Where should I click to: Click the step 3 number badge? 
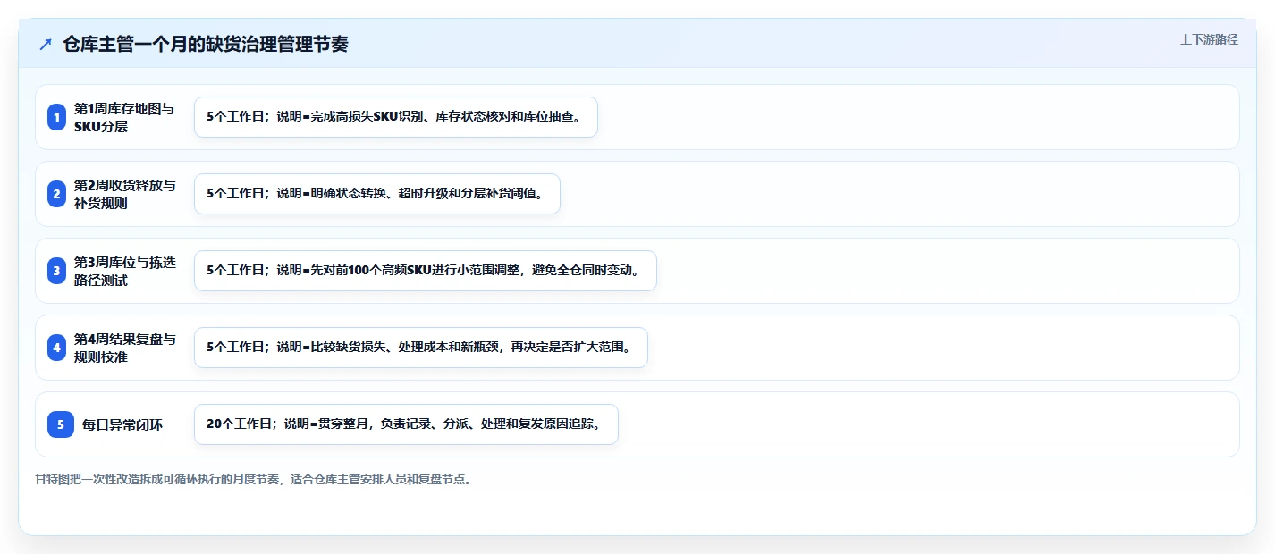57,271
